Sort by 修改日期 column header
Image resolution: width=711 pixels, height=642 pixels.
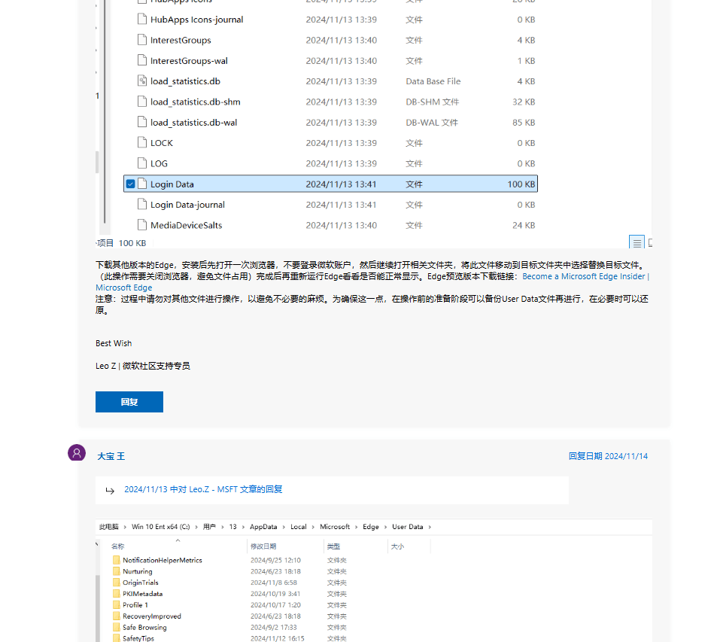coord(263,546)
